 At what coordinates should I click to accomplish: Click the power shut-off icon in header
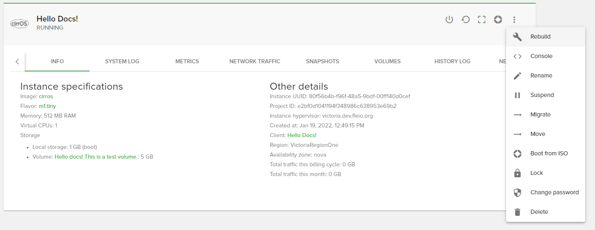[449, 19]
